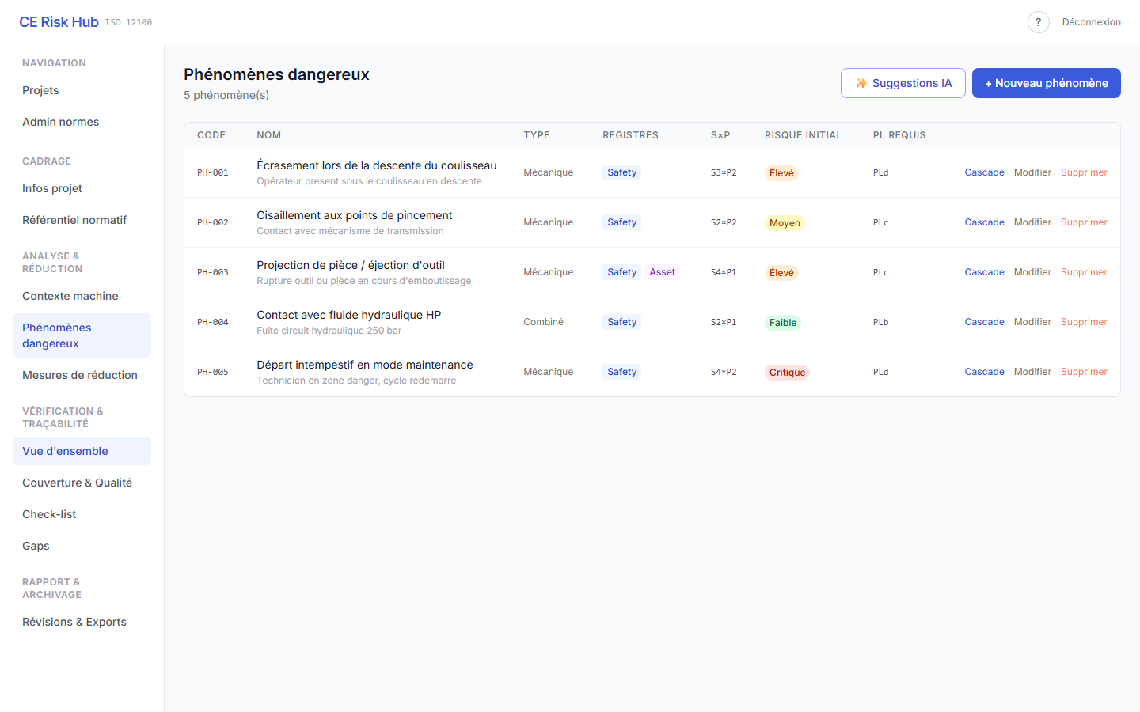1140x712 pixels.
Task: Click the Moyen risk badge
Action: [x=785, y=223]
